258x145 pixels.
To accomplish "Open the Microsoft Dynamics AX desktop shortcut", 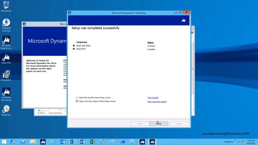I will tap(6, 42).
